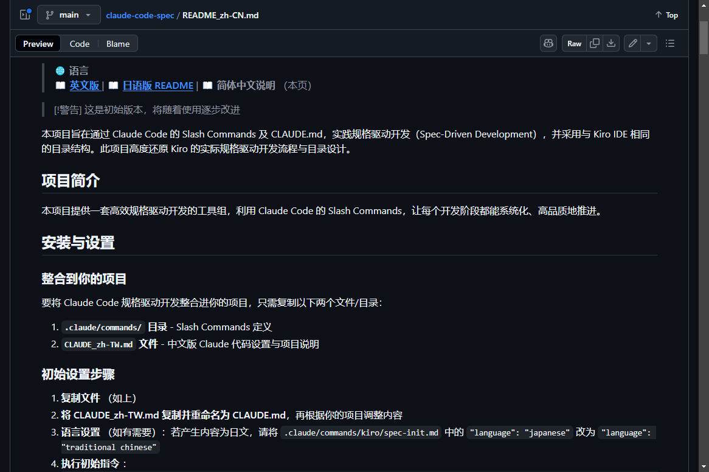Screen dimensions: 709x472
Task: Click the book icon before 英文版
Action: (61, 85)
